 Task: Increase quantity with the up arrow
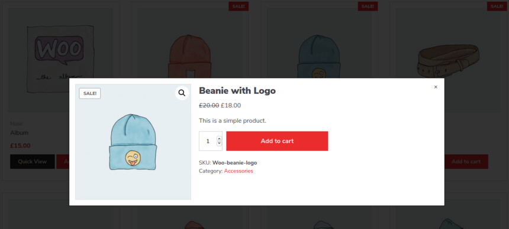tap(219, 138)
